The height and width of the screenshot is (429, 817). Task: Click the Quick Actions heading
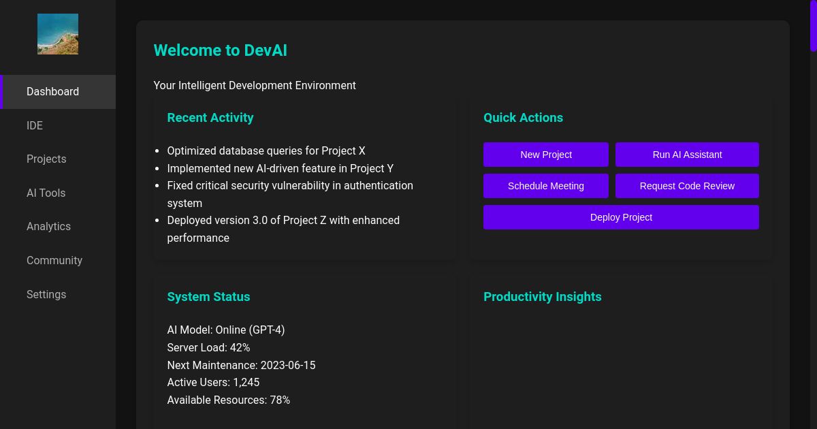[x=523, y=118]
